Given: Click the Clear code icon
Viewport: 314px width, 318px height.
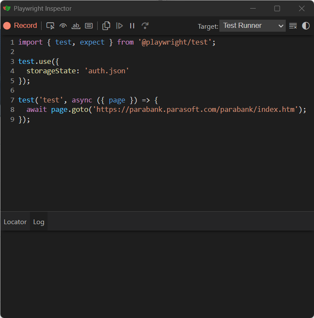Looking at the screenshot, I should [x=293, y=26].
